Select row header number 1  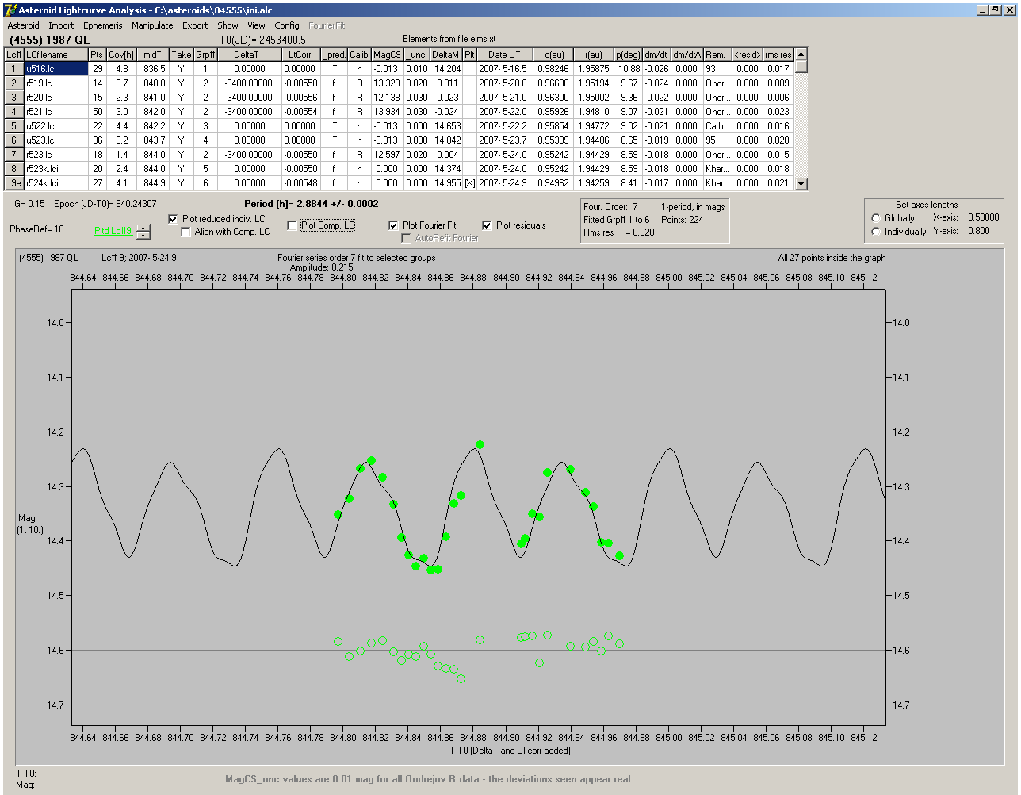click(x=14, y=69)
